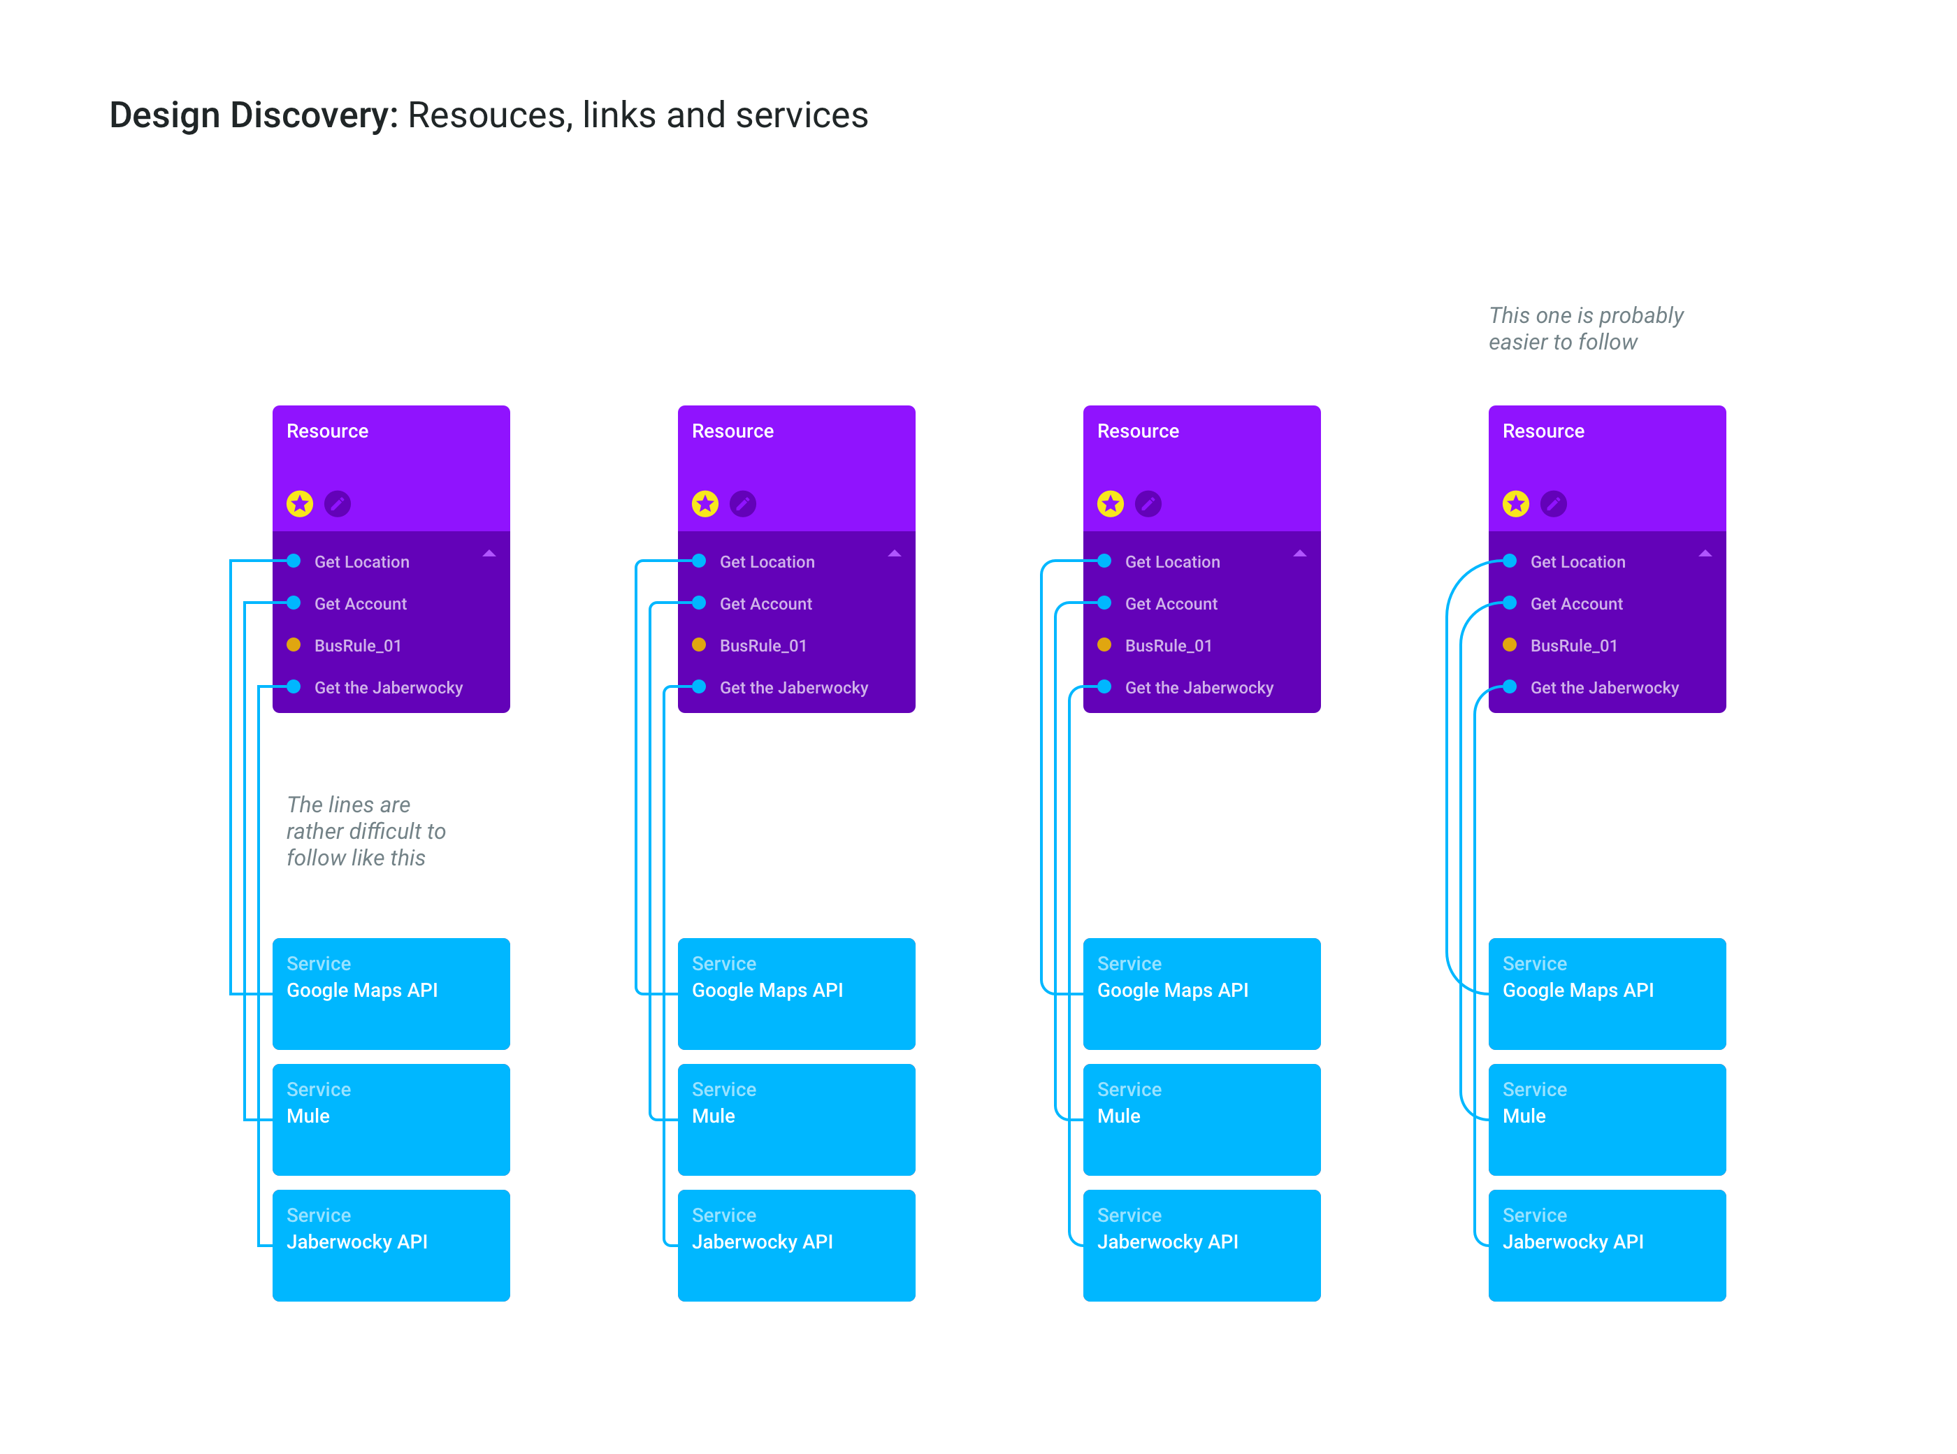
Task: Click the pencil icon in fourth Resource card
Action: (x=1553, y=503)
